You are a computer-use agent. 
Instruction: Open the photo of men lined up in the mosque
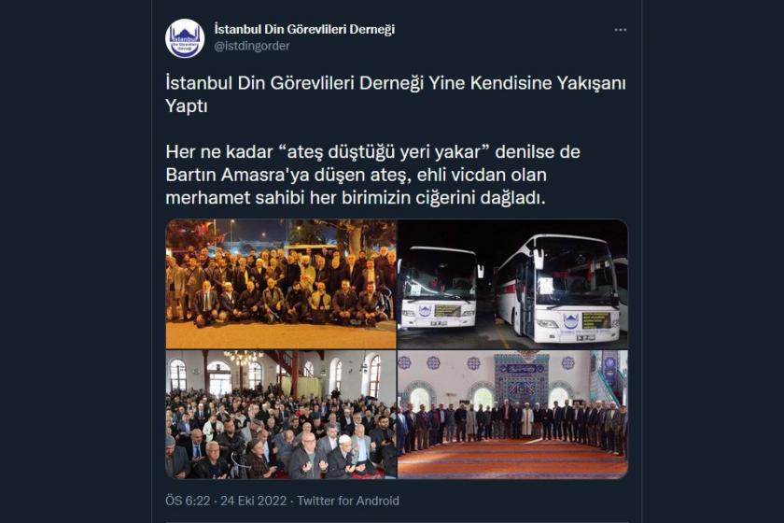coord(512,415)
